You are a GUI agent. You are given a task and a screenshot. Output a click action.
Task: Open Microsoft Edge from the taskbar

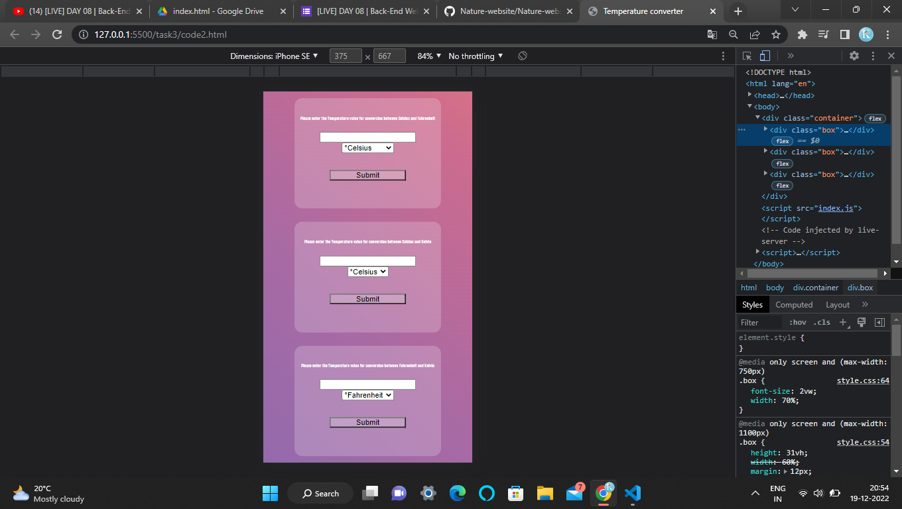(458, 493)
